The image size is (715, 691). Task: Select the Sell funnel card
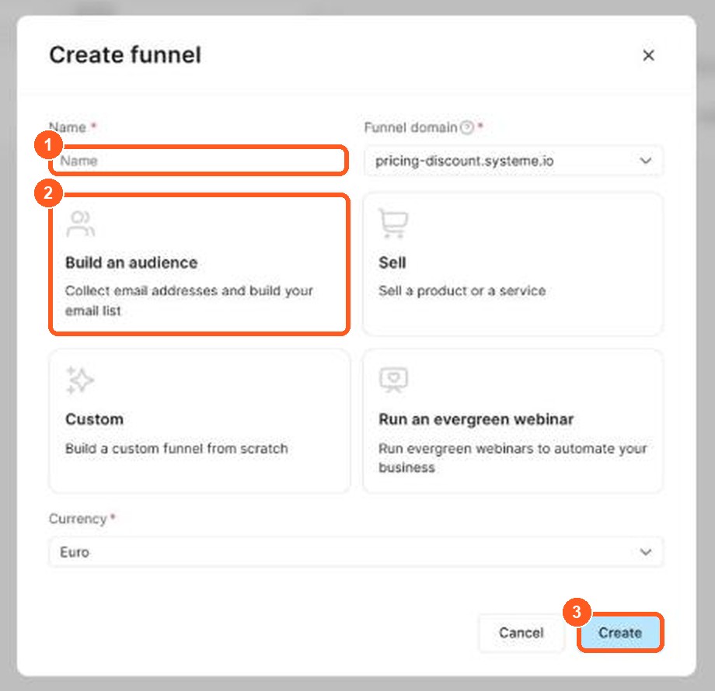[x=512, y=264]
